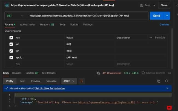Uncheck the lat parameter checkbox
The width and height of the screenshot is (178, 111).
point(11,44)
